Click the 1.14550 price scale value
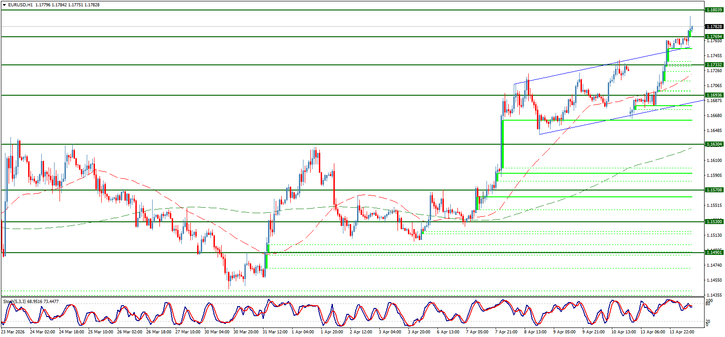The image size is (725, 337). (714, 280)
